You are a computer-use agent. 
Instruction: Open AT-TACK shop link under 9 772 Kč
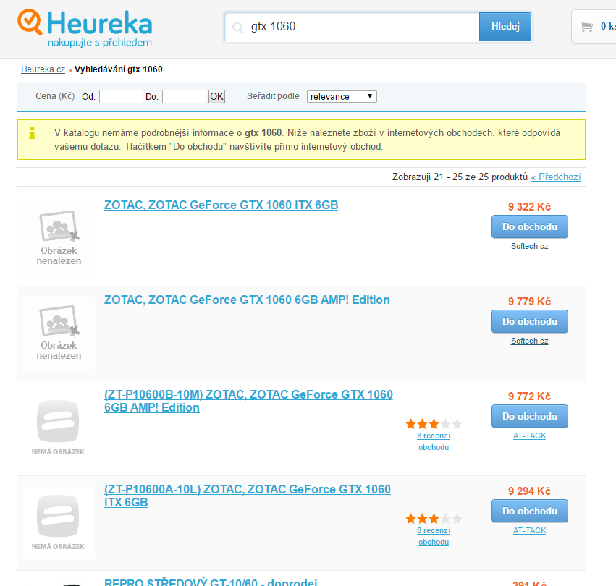(x=529, y=436)
